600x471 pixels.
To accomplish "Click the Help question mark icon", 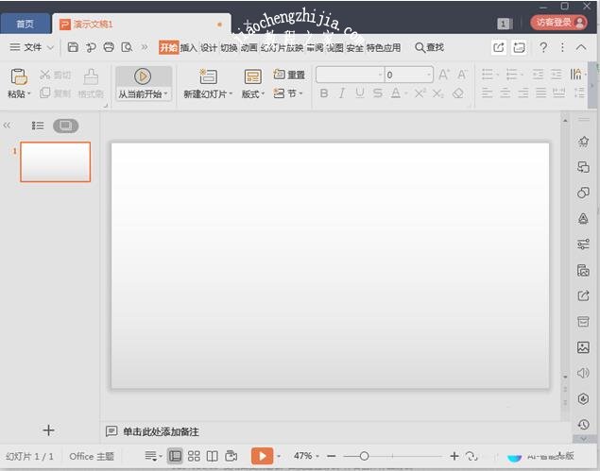I will [x=543, y=47].
